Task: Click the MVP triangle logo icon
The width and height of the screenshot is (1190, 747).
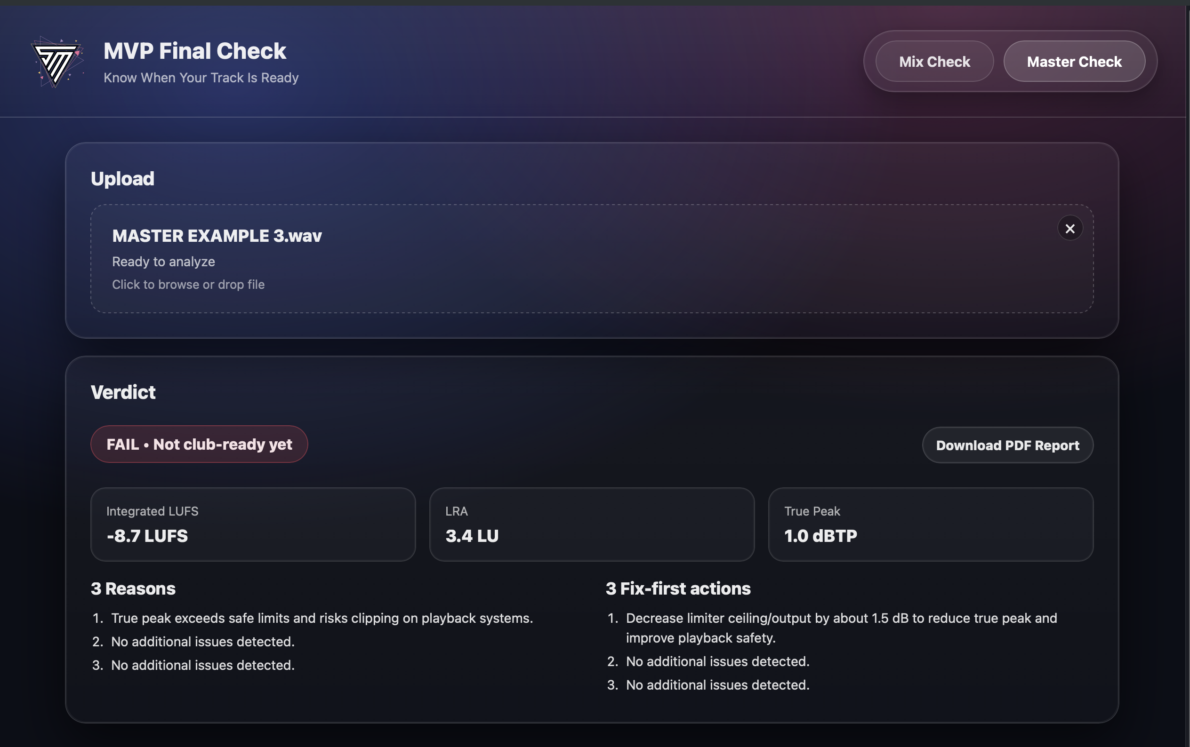Action: 56,62
